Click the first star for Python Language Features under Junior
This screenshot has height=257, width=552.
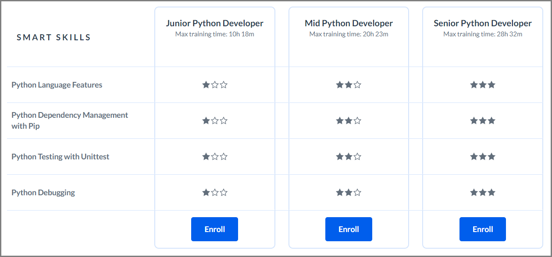206,84
